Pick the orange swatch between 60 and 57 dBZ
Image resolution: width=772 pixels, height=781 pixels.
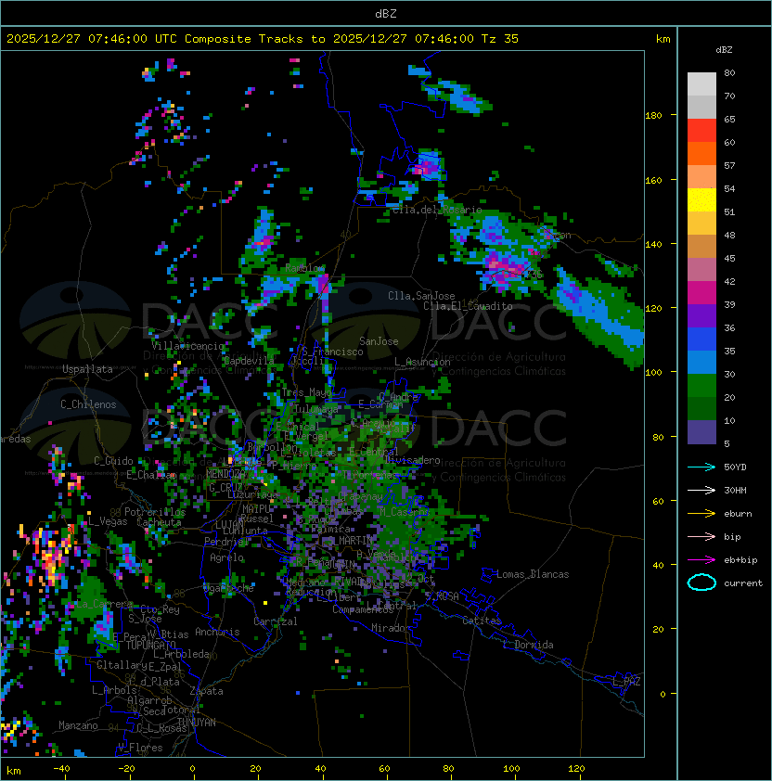[701, 153]
